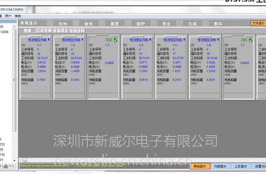The width and height of the screenshot is (266, 174).
Task: Click the voltage value 3.9183
Action: tap(42, 62)
